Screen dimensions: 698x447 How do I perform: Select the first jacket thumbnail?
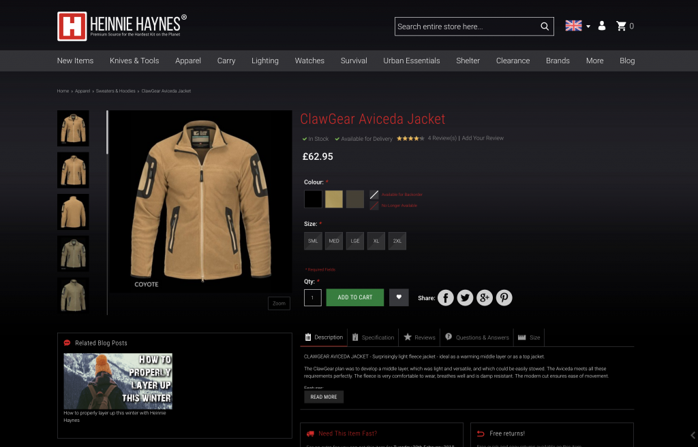click(x=73, y=129)
